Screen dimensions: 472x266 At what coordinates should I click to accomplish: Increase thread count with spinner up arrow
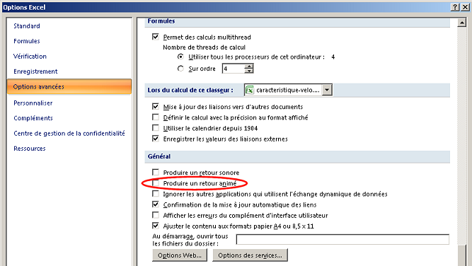pyautogui.click(x=248, y=66)
